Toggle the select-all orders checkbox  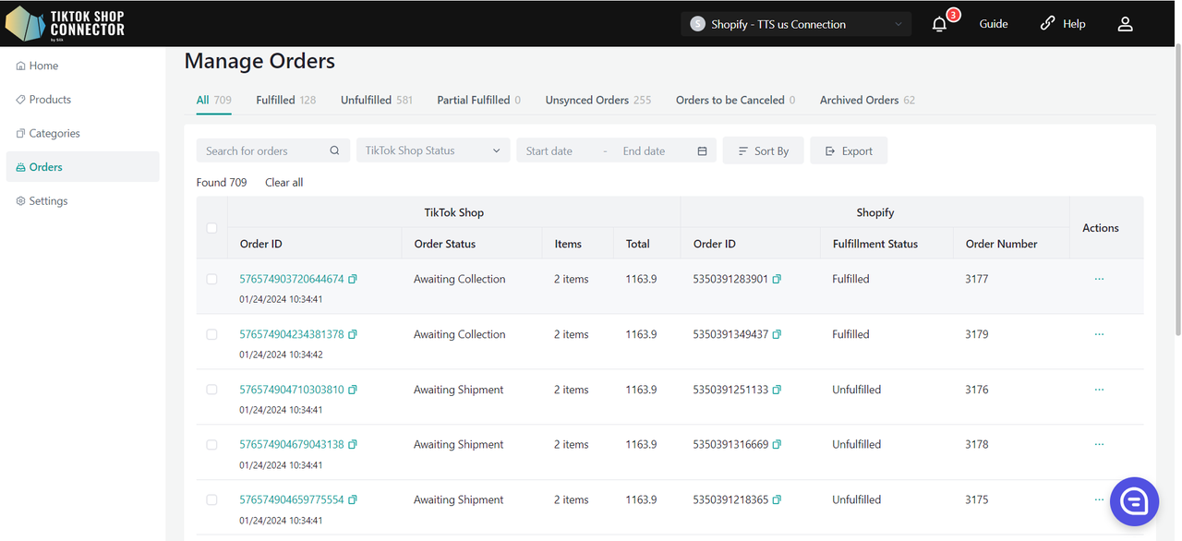coord(211,228)
